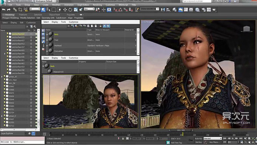257x145 pixels.
Task: Expand polySurface399 tree node
Action: click(x=5, y=54)
